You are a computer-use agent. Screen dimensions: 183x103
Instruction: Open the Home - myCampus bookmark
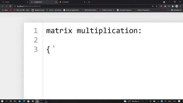[x=54, y=10]
